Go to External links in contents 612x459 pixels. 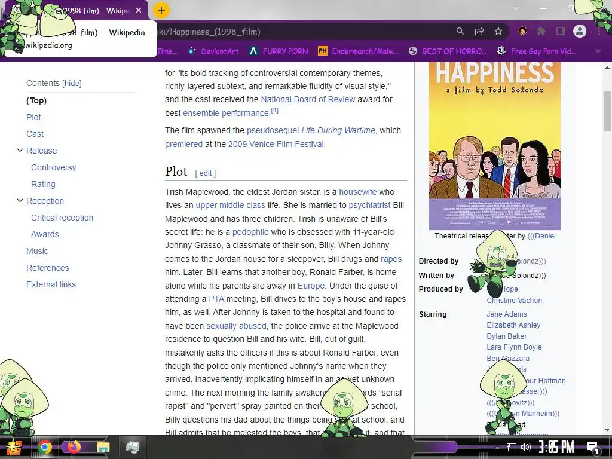point(51,285)
